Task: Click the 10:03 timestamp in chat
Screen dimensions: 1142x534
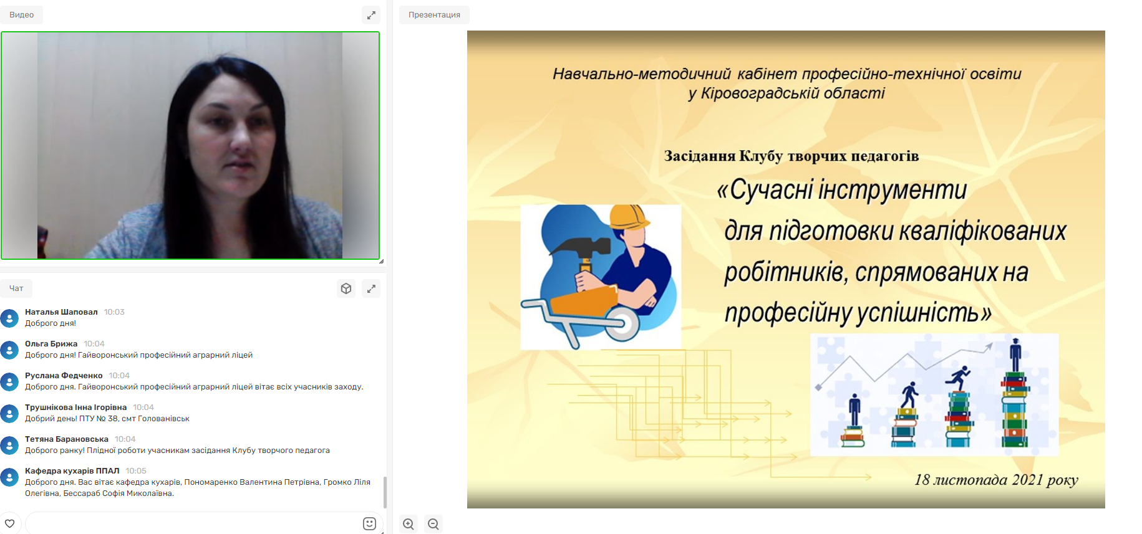Action: [114, 312]
